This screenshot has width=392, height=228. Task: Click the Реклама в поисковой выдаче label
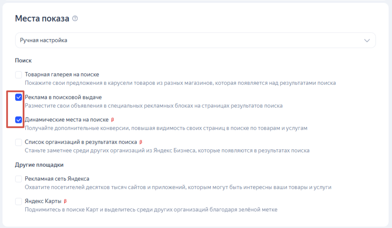63,97
